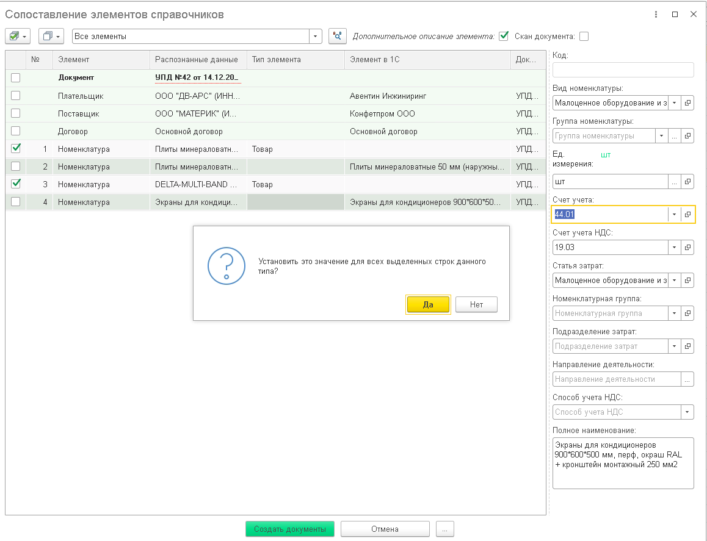Image resolution: width=707 pixels, height=541 pixels.
Task: Open the Счет учета linked item icon
Action: pos(687,215)
